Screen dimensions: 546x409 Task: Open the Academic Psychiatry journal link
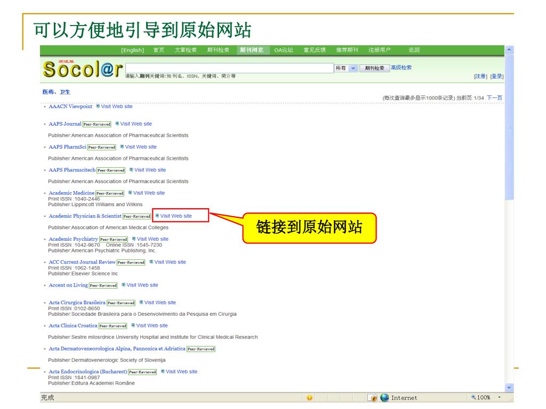pos(74,239)
